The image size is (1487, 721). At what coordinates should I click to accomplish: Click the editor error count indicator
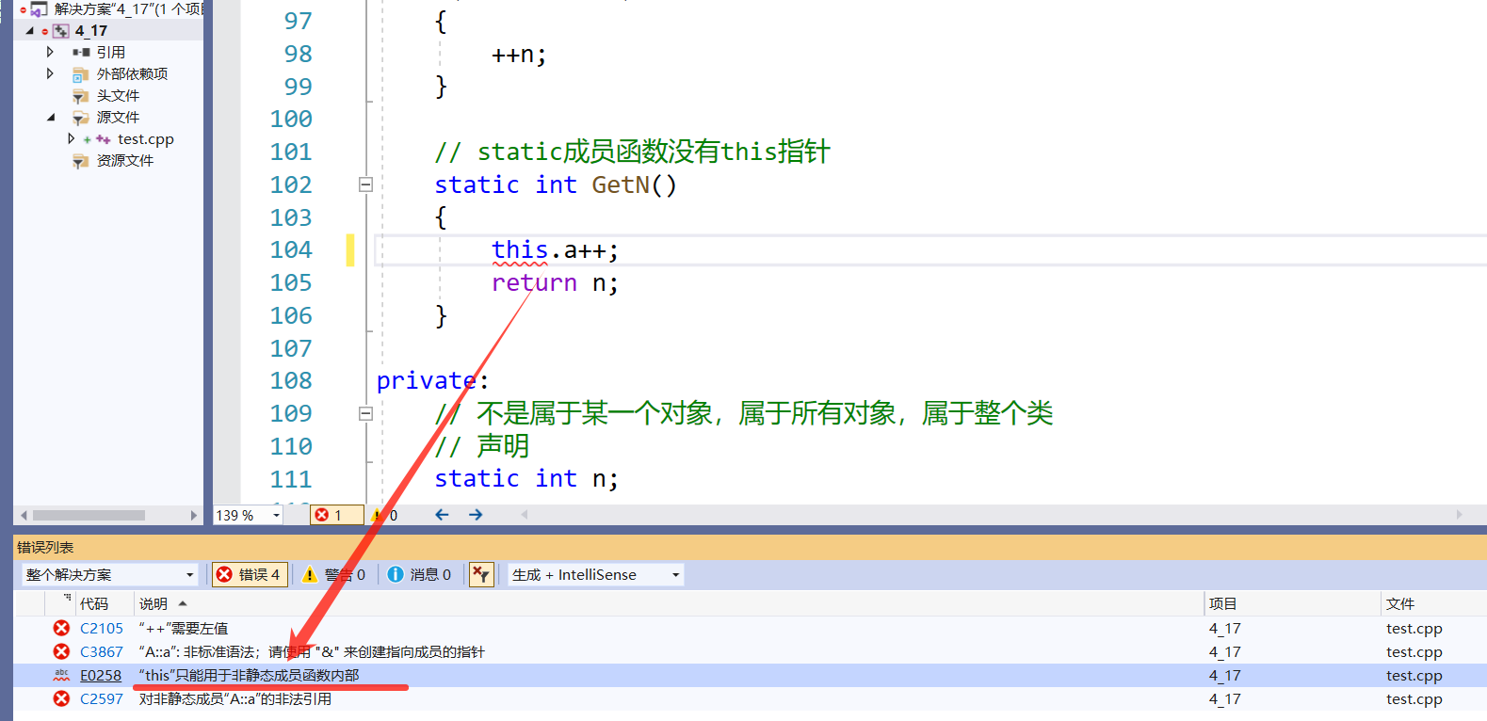coord(336,515)
